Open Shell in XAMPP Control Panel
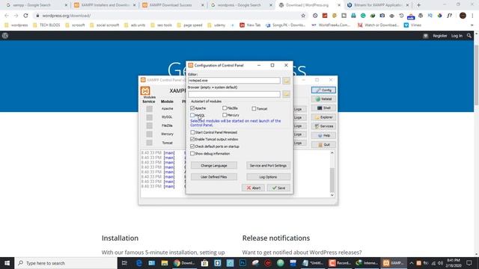 click(323, 108)
